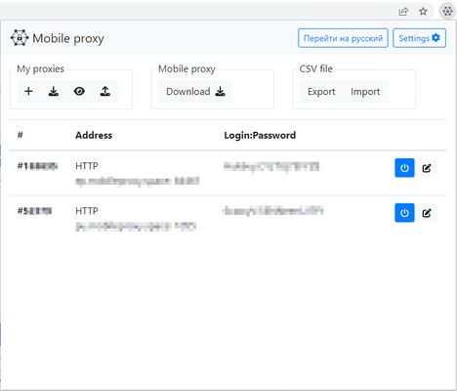Click the Mobile proxy title text
This screenshot has height=391, width=457.
tap(68, 38)
